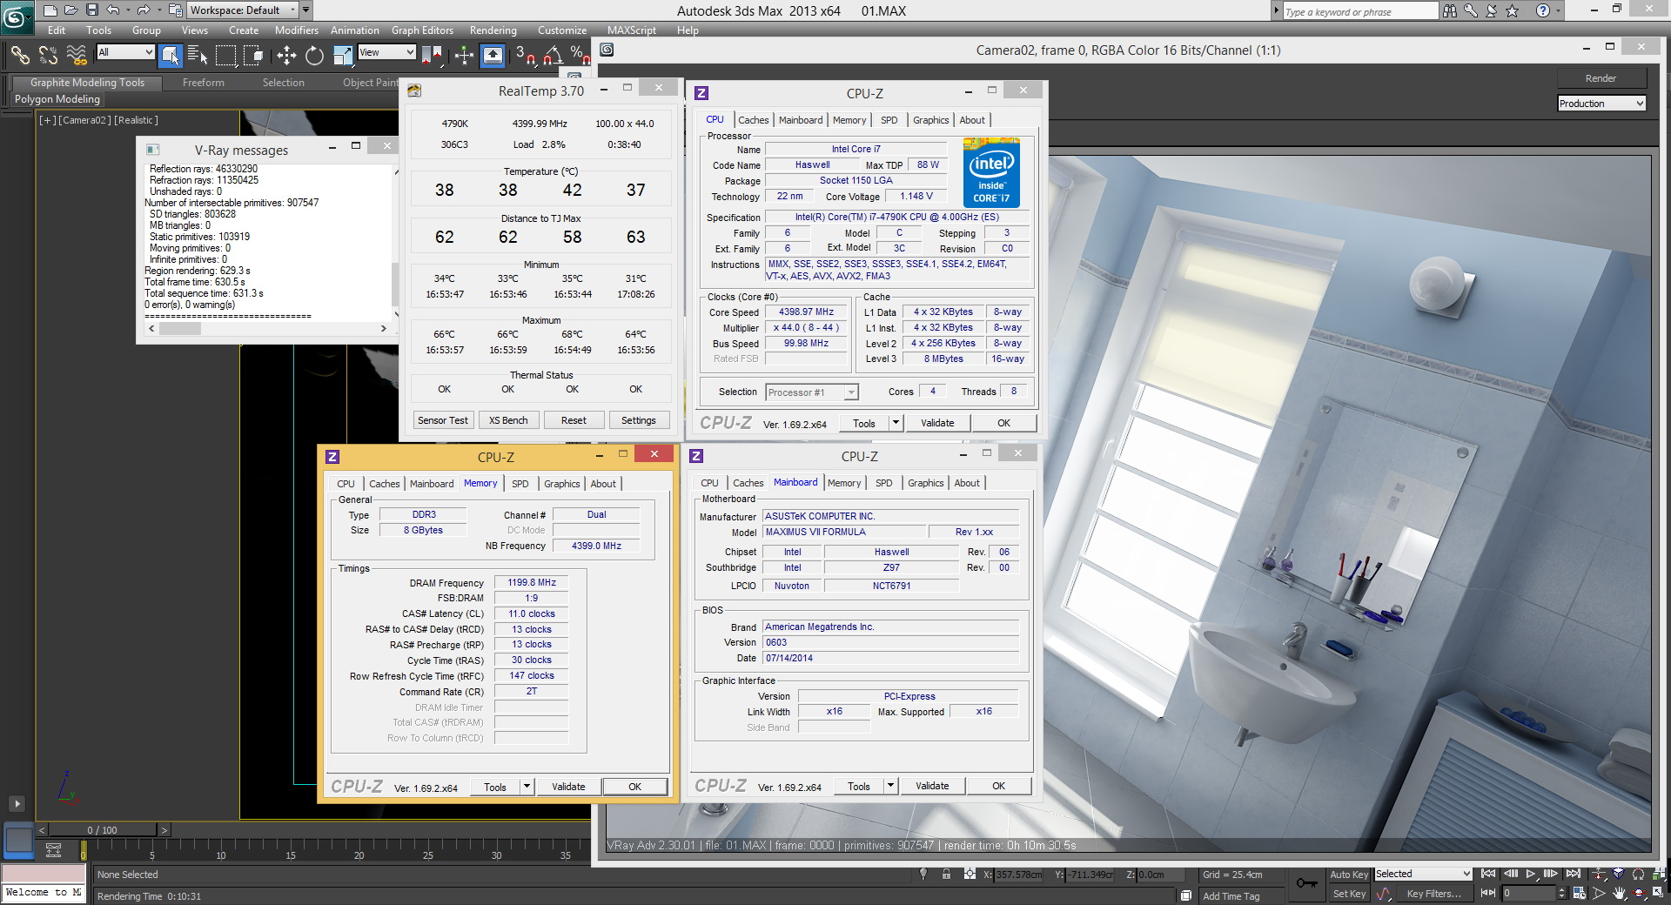Screen dimensions: 1671x905
Task: Click Validate in the CPU-Z Memory window
Action: [567, 787]
